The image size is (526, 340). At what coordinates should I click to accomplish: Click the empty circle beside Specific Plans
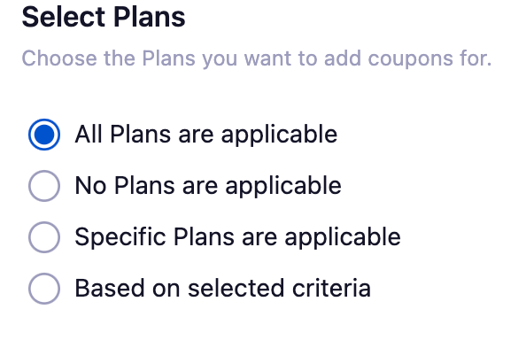(44, 237)
